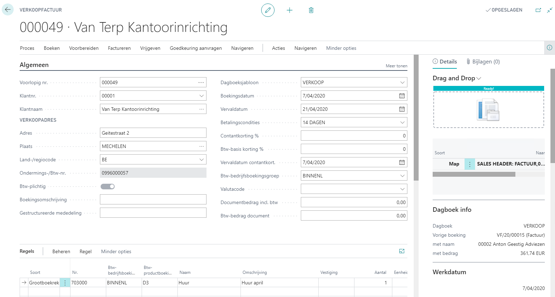This screenshot has height=297, width=555.
Task: Open the Vervaldatum calendar icon
Action: click(402, 109)
